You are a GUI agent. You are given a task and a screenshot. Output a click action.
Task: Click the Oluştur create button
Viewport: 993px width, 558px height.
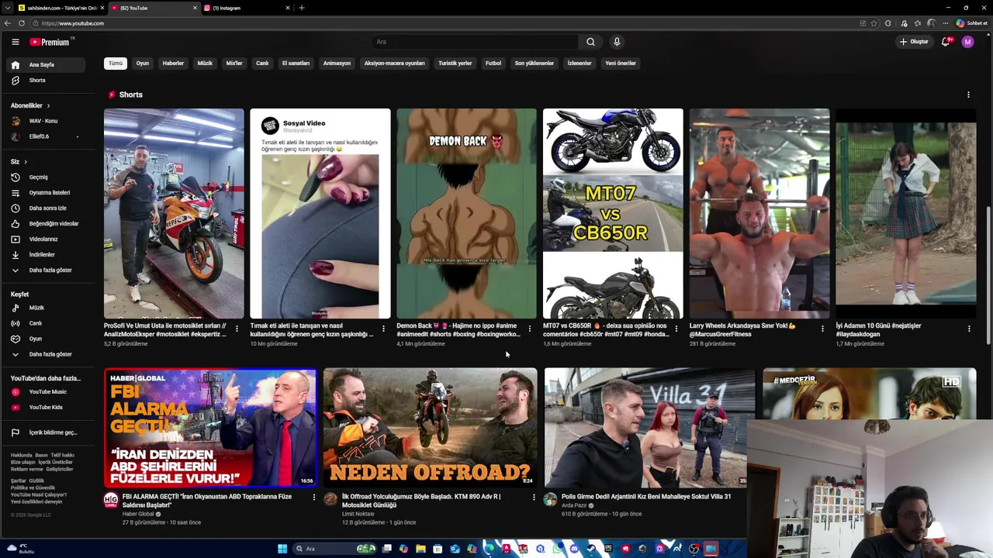(x=914, y=42)
